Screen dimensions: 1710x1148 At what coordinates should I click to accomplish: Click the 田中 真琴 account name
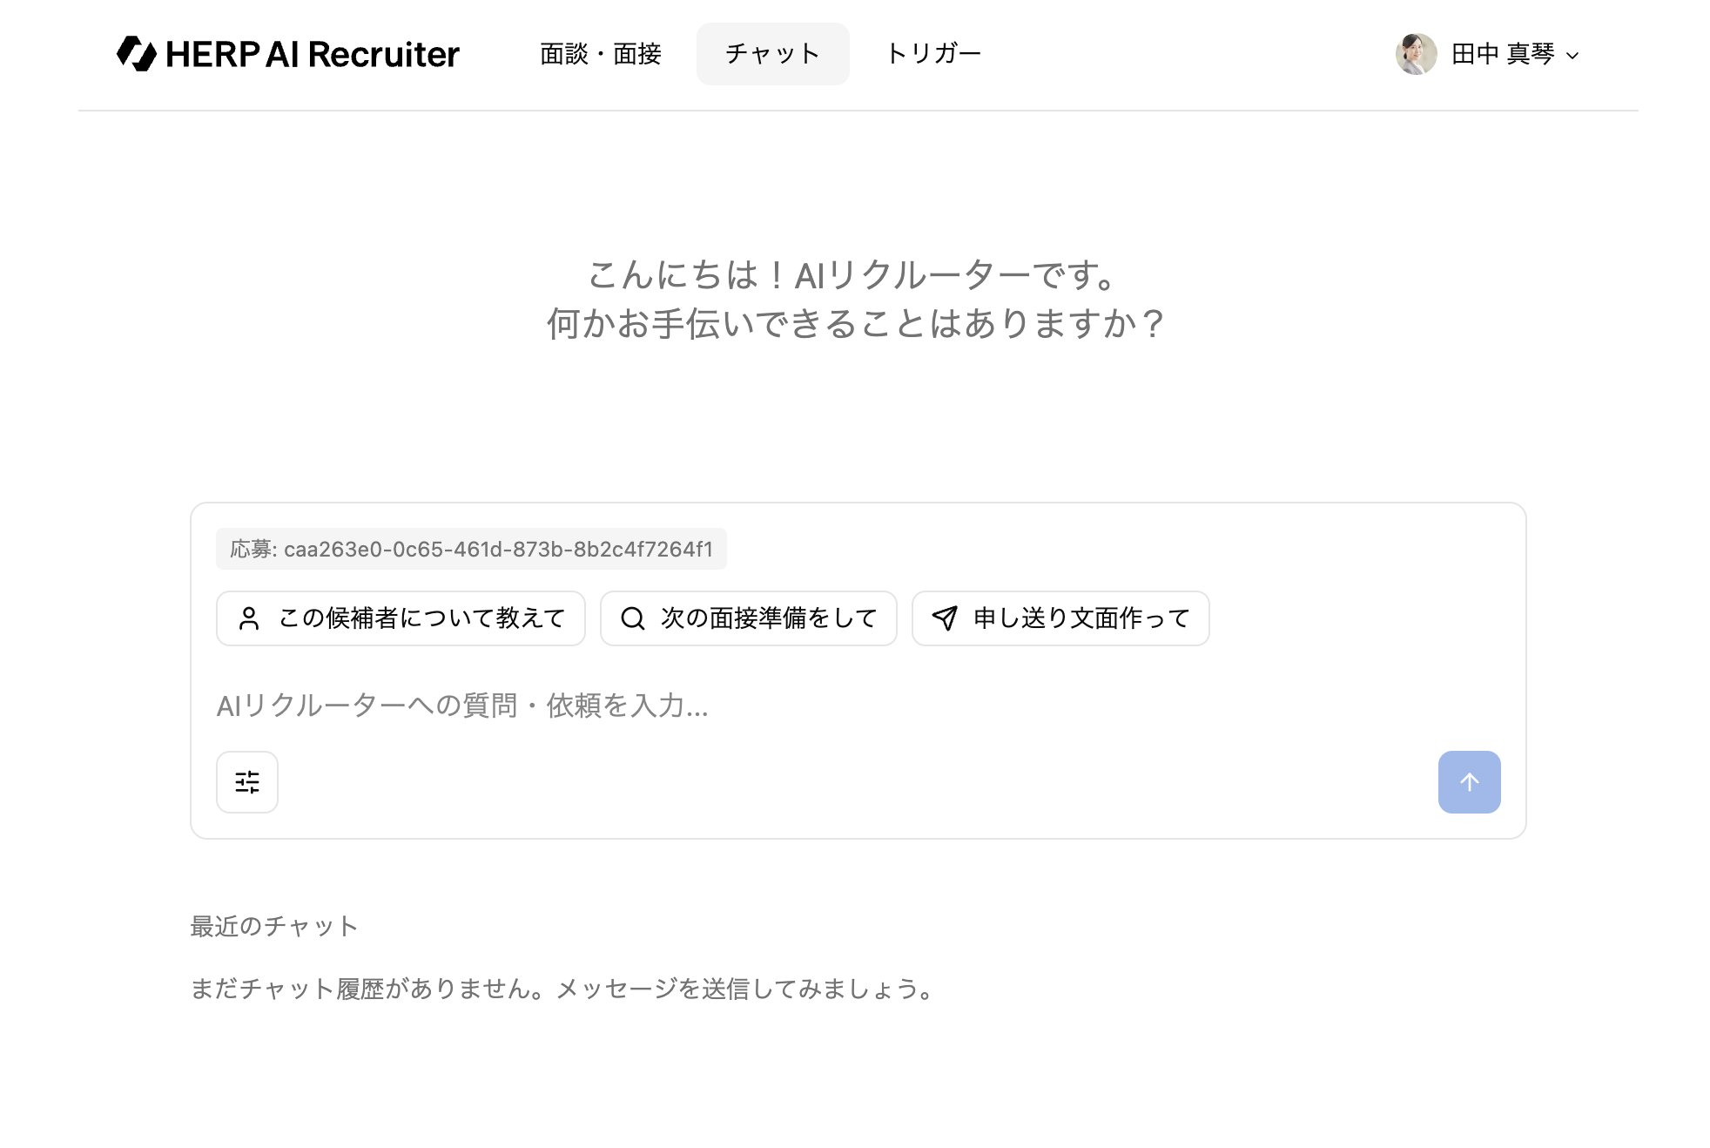1503,54
